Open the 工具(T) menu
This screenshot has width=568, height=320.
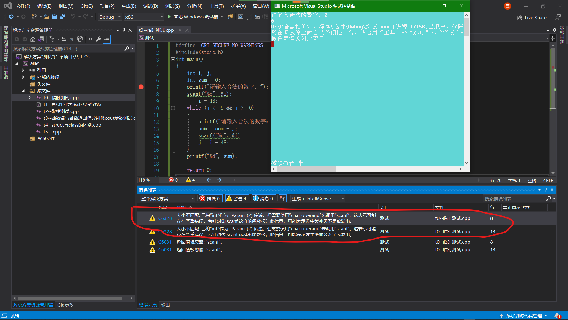pos(217,6)
